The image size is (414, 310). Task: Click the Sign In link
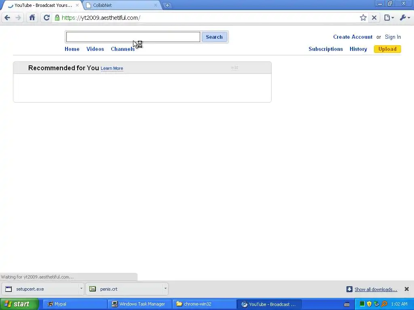pyautogui.click(x=393, y=37)
